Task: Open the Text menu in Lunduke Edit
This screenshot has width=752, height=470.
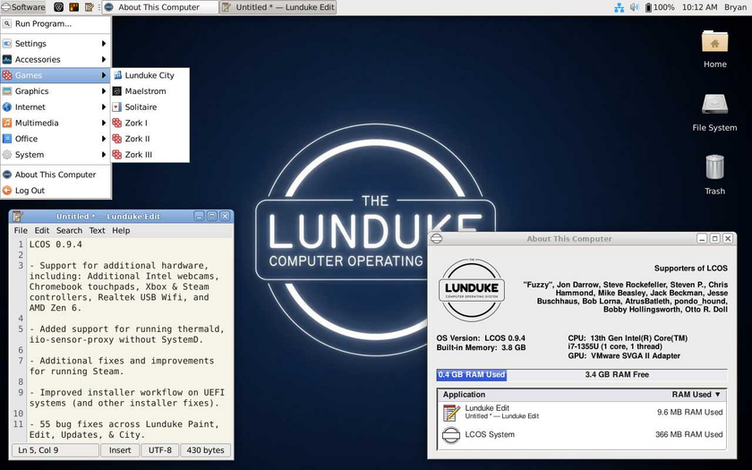Action: (97, 230)
